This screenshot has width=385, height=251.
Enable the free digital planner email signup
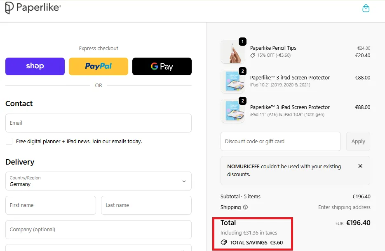(x=9, y=141)
